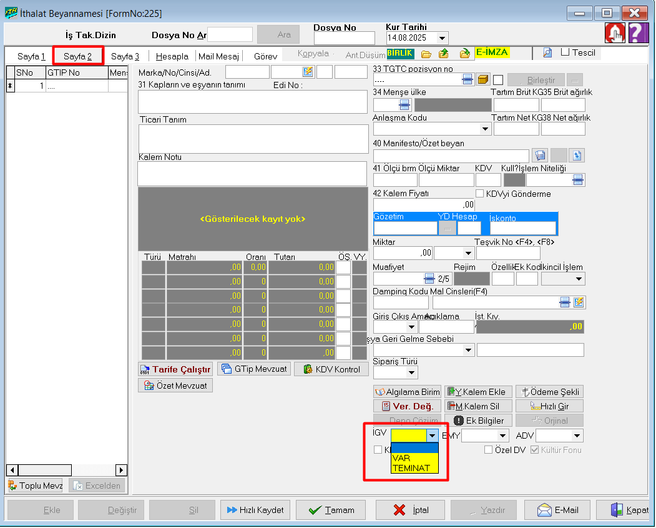Open Ödeme Şekli
This screenshot has width=656, height=528.
(550, 392)
